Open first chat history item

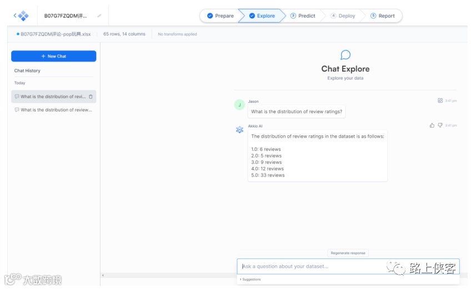pos(54,97)
